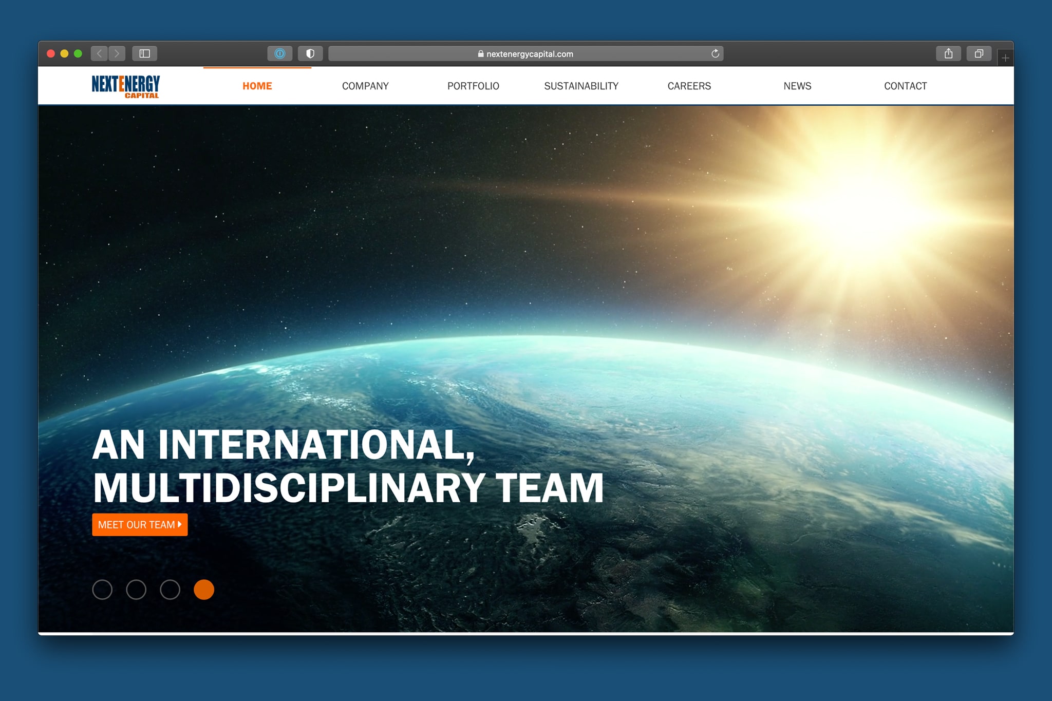Click the padlock icon in the address bar
This screenshot has height=701, width=1052.
[481, 53]
